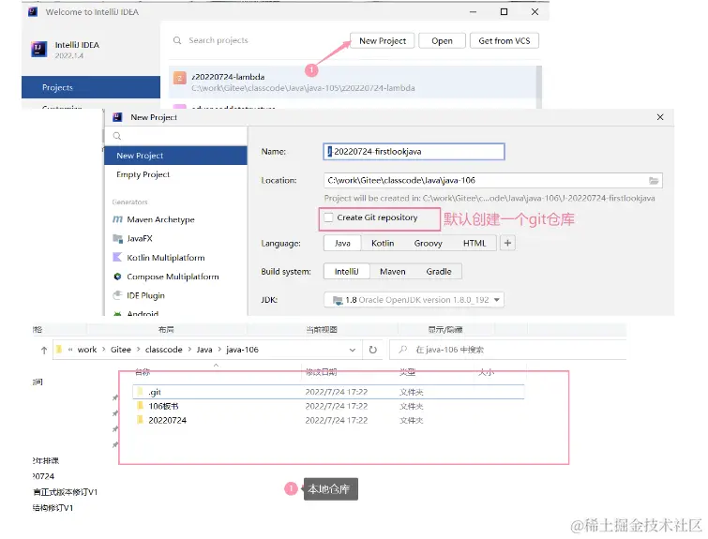Click java-106 in the Explorer breadcrumb
Viewport: 708px width, 539px height.
(242, 350)
